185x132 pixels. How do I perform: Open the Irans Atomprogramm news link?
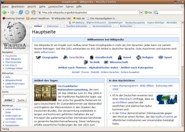coord(125,86)
